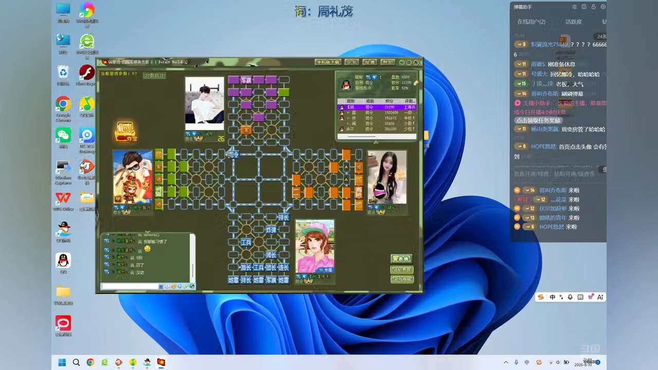658x370 pixels.
Task: Click the game chat input field
Action: coord(130,286)
